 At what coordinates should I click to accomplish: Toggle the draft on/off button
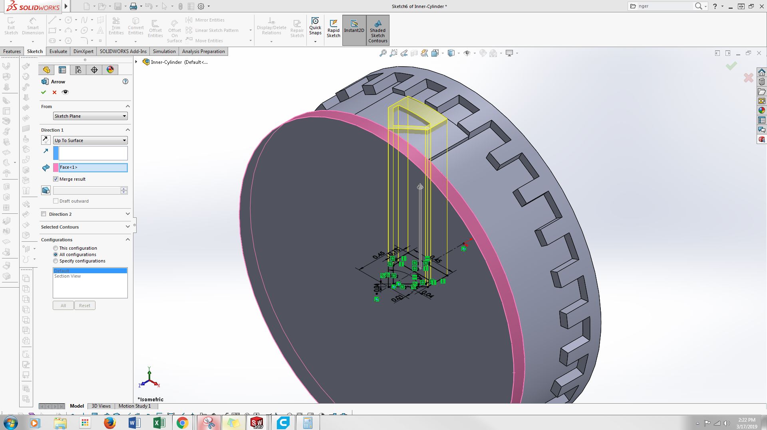(x=46, y=190)
